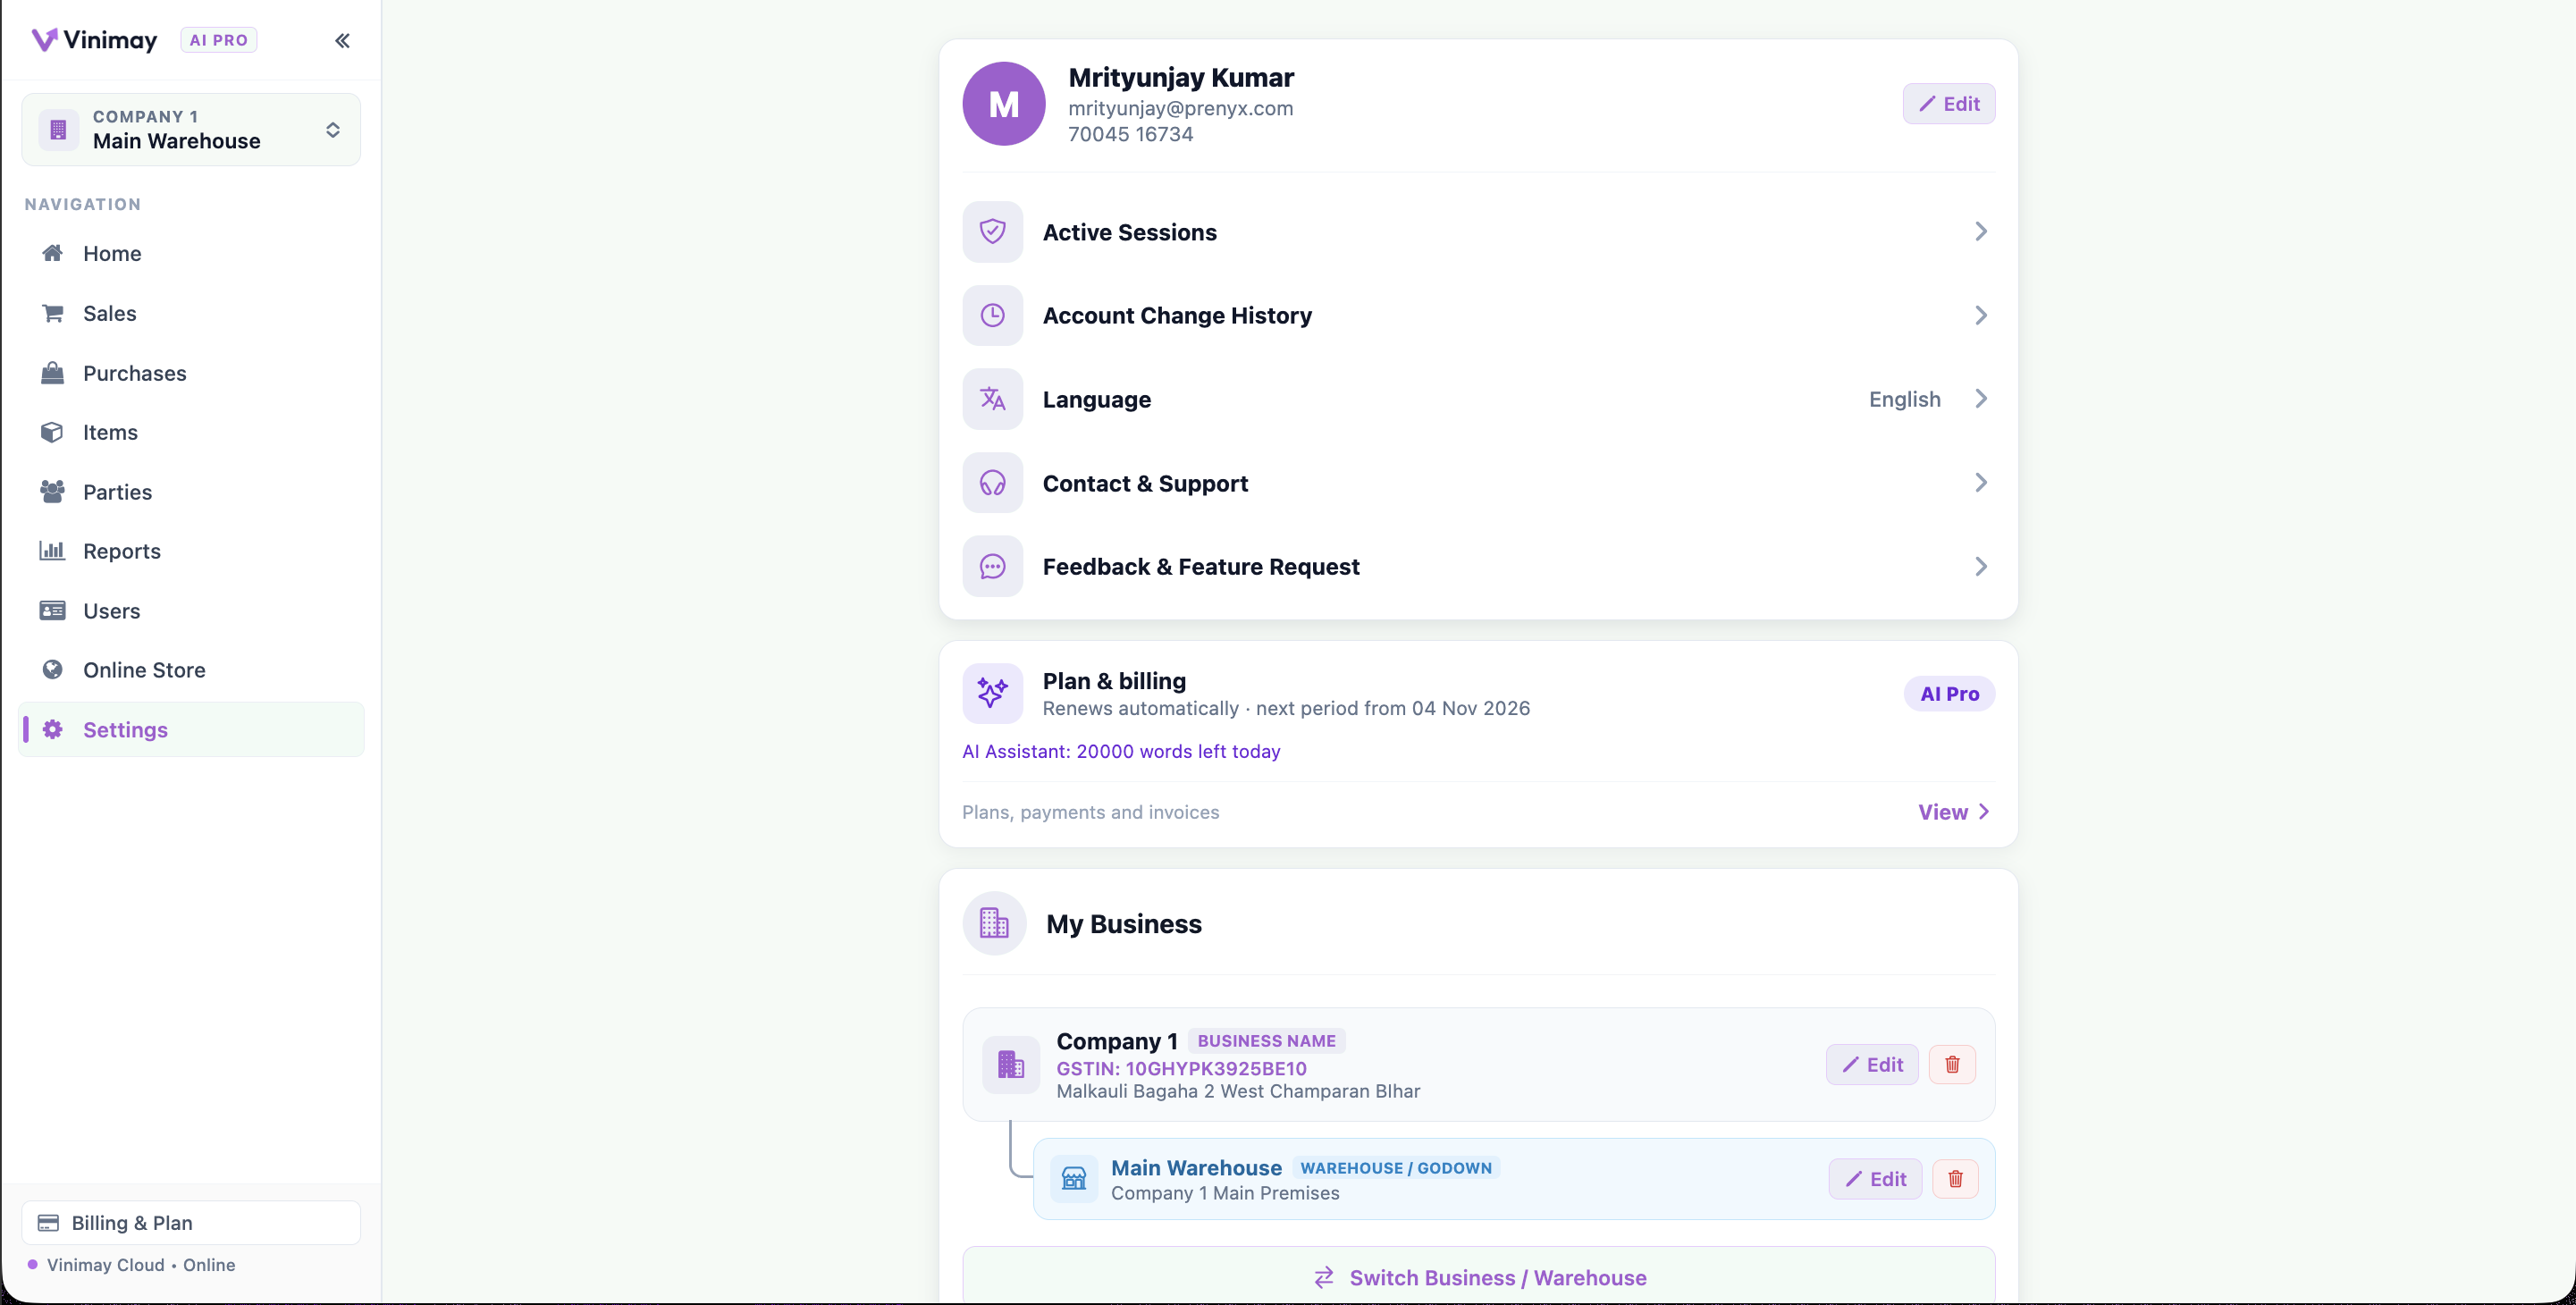Click the Language translate icon

992,399
